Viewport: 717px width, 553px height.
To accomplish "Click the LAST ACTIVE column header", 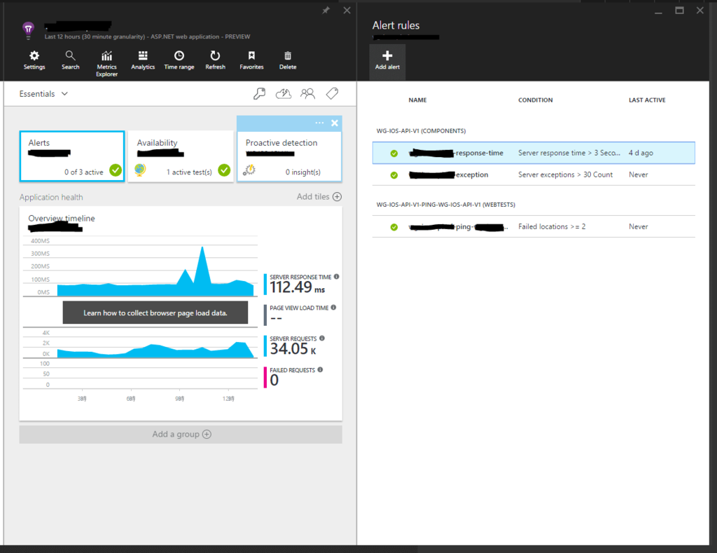I will tap(647, 100).
